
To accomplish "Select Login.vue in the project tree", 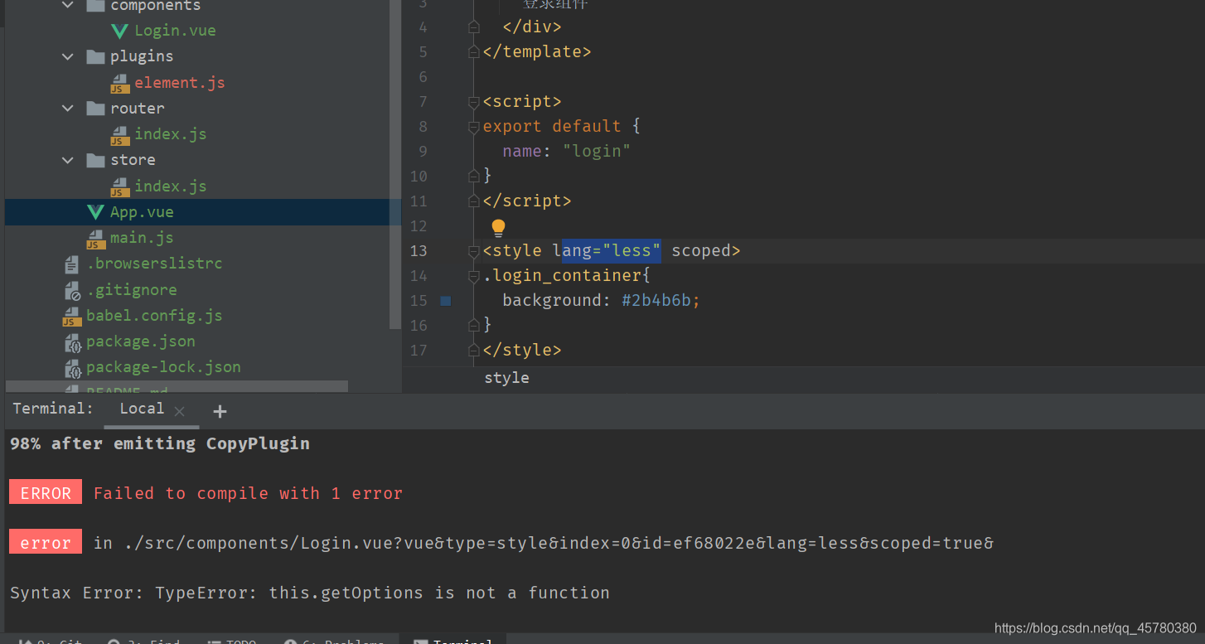I will click(175, 31).
